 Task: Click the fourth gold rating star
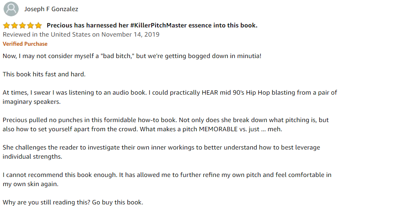pyautogui.click(x=30, y=25)
